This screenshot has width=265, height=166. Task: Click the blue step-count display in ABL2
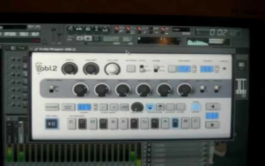click(84, 107)
